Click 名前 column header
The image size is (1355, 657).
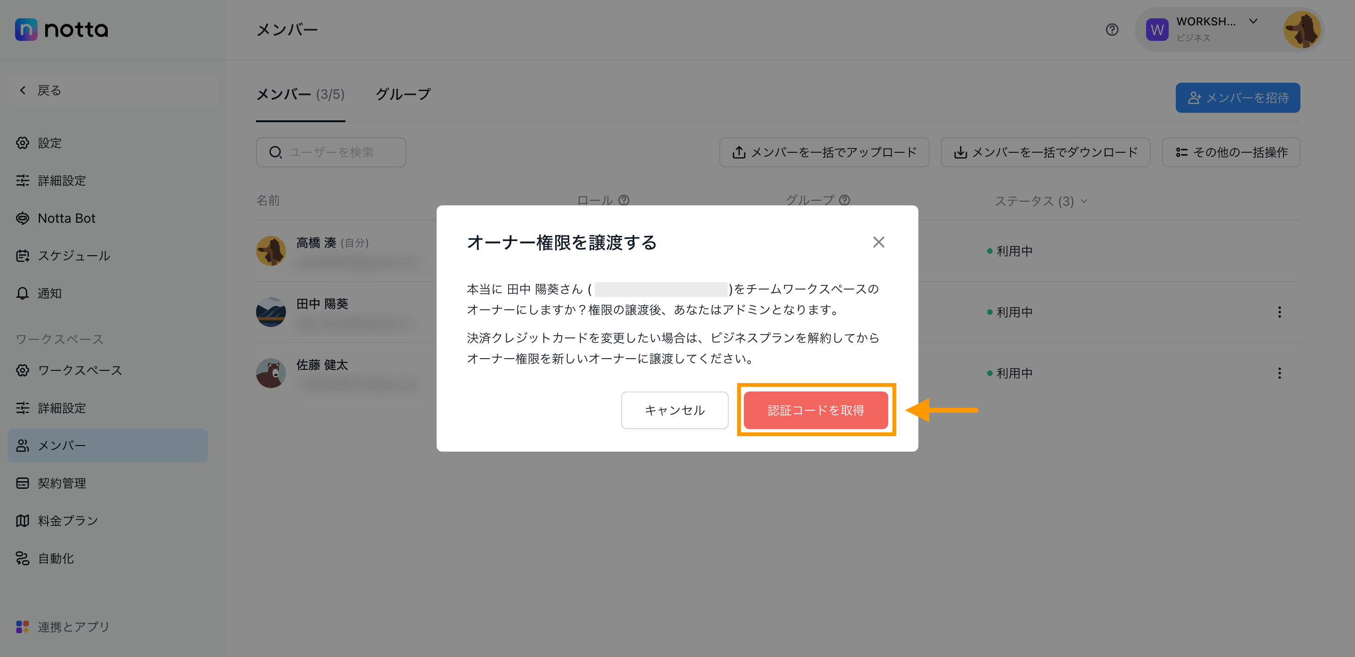(x=268, y=200)
